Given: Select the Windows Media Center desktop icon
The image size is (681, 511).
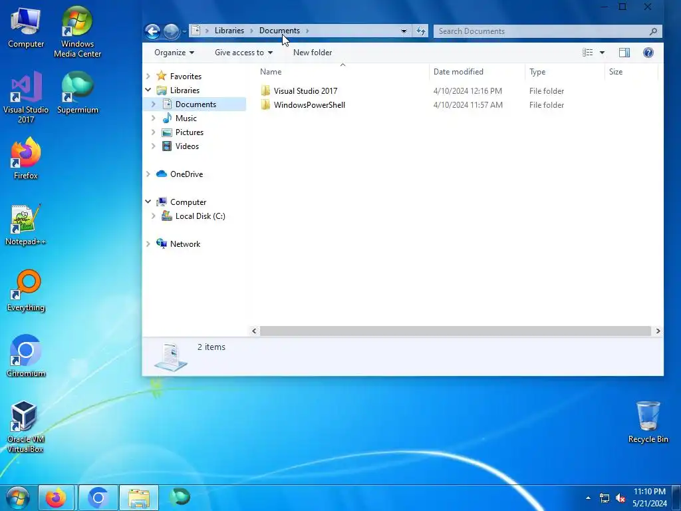Looking at the screenshot, I should pos(77,32).
